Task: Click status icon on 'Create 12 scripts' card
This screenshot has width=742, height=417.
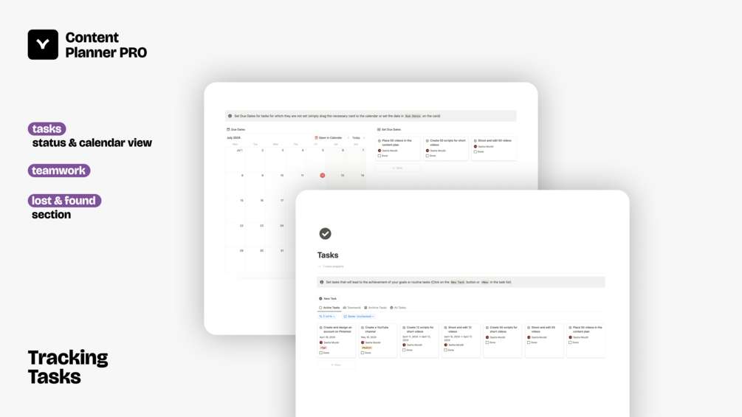Action: click(x=404, y=328)
